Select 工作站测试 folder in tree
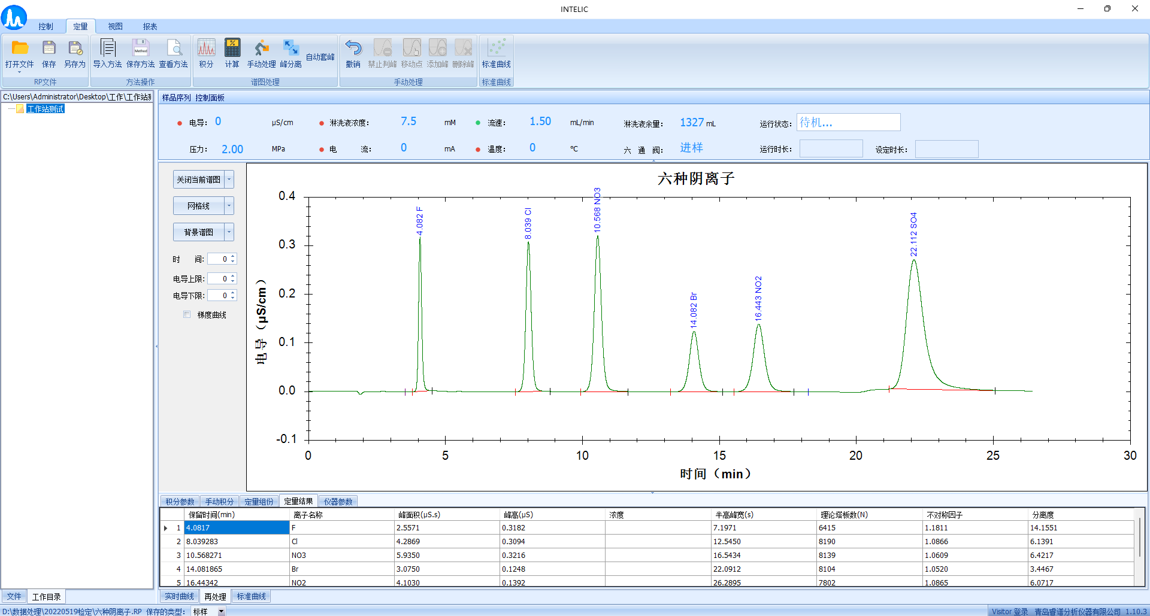Viewport: 1150px width, 616px height. coord(46,109)
